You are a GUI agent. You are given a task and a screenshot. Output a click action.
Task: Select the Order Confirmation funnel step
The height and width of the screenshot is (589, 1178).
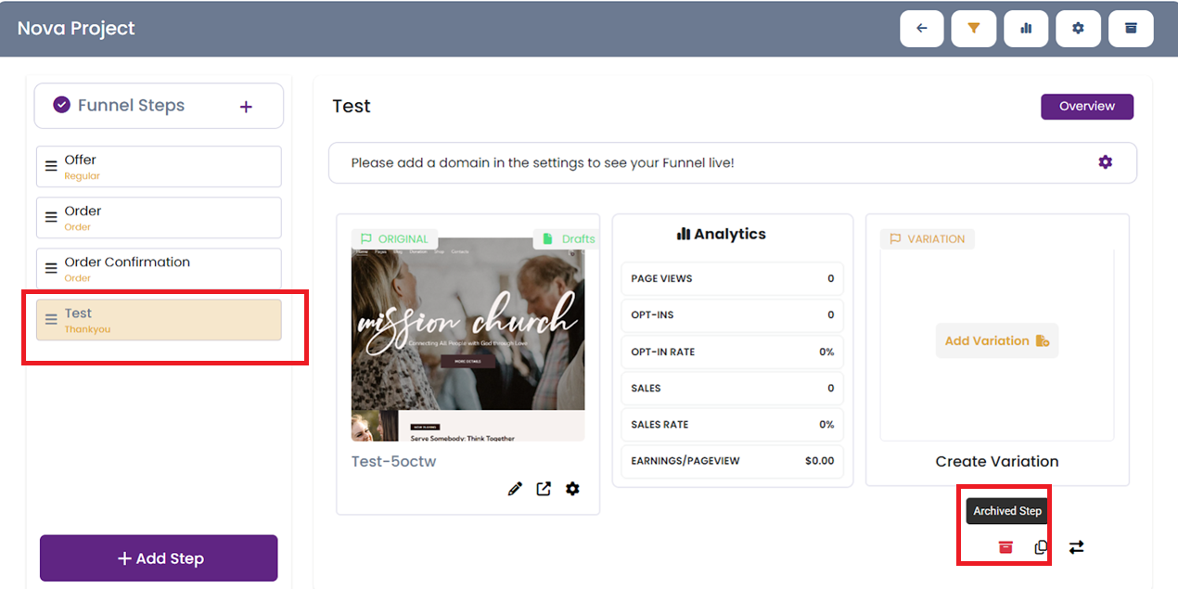pyautogui.click(x=159, y=269)
